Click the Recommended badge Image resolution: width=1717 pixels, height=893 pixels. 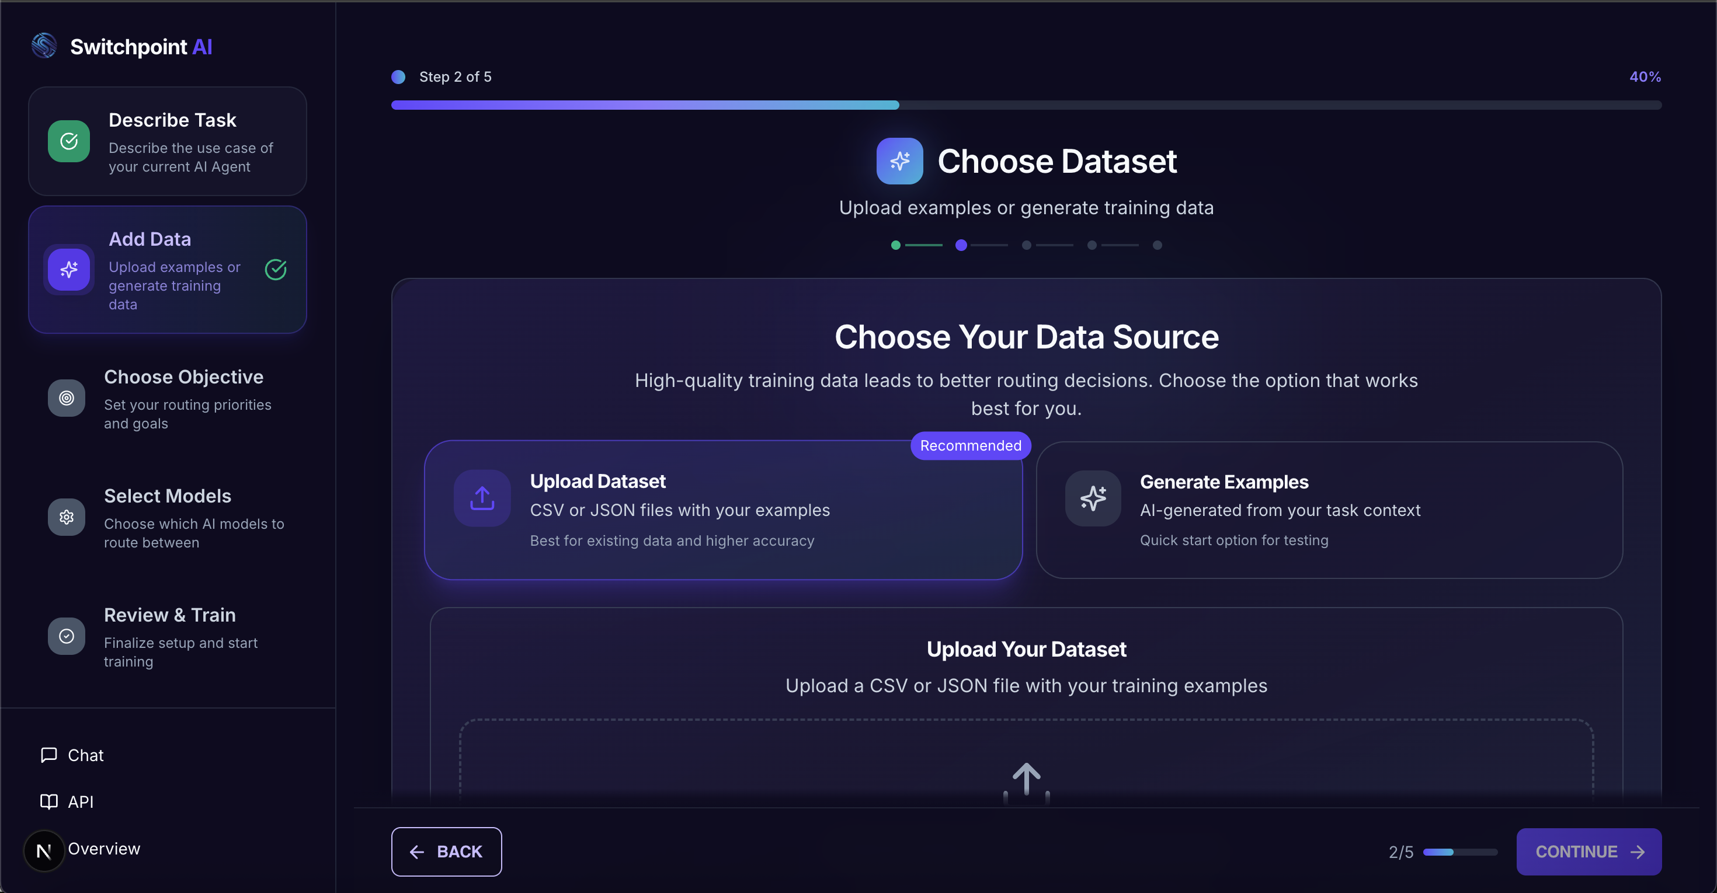tap(971, 445)
